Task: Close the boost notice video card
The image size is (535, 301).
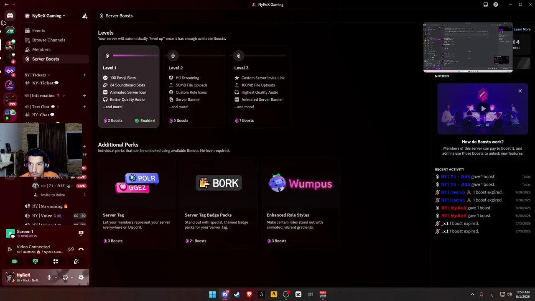Action: coord(520,91)
